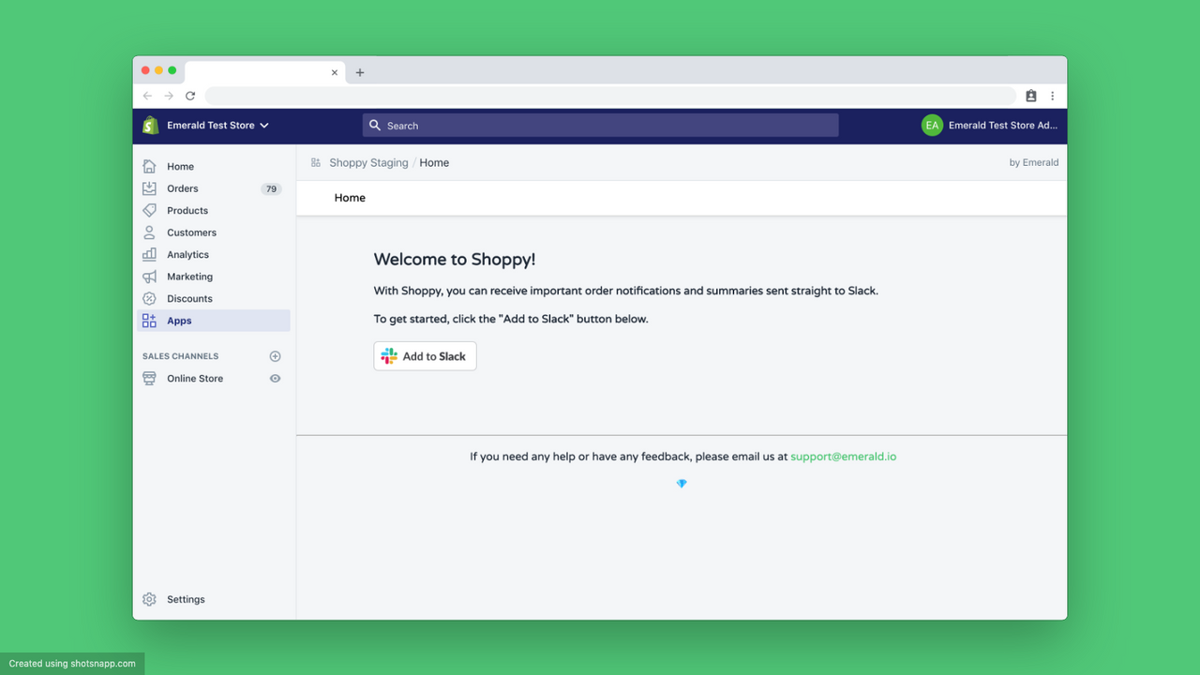This screenshot has width=1200, height=675.
Task: Select the Home tab of Shoppy
Action: click(350, 198)
